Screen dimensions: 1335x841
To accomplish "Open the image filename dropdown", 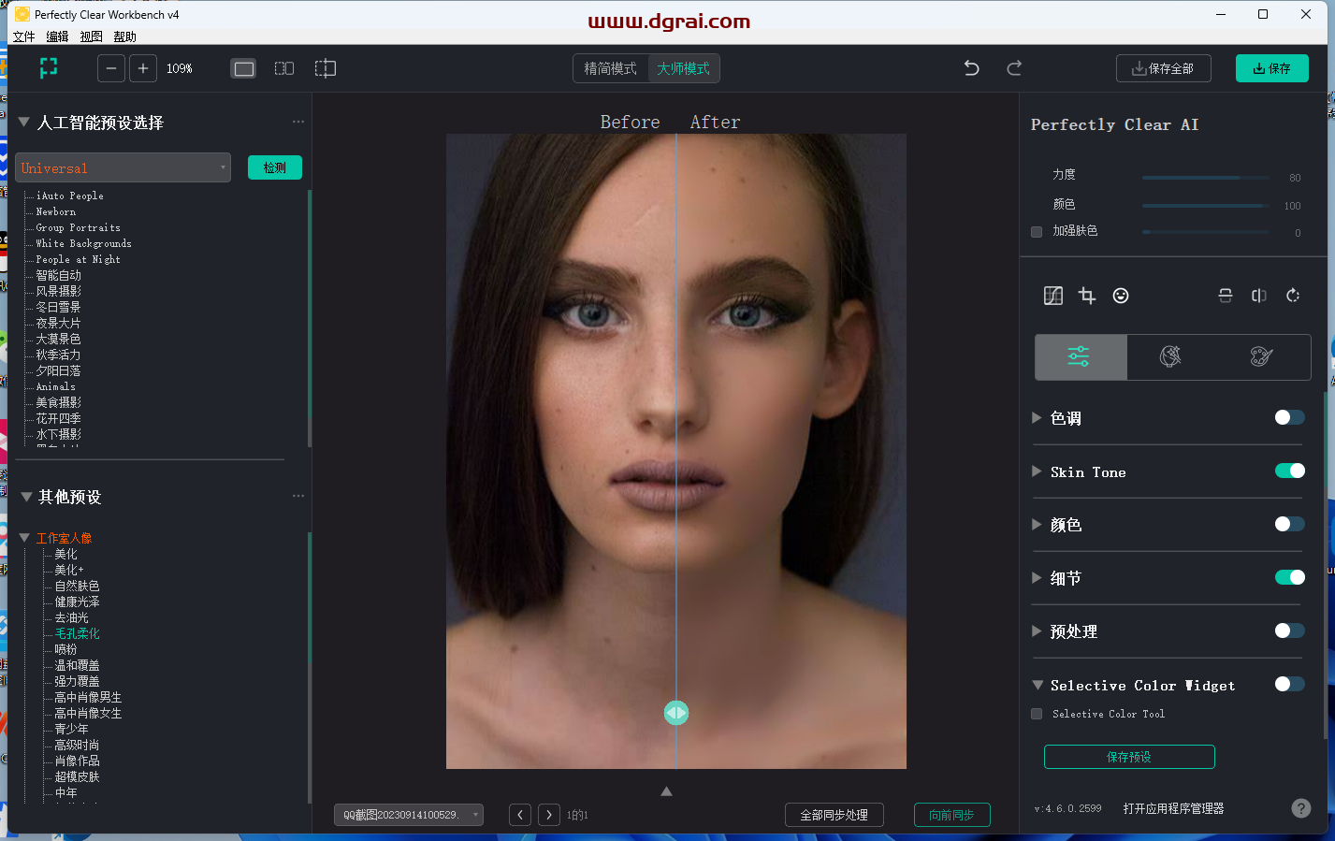I will 409,815.
